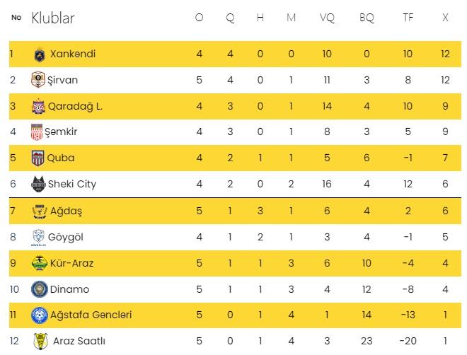Click the Kür-Araz club emblem

[38, 263]
